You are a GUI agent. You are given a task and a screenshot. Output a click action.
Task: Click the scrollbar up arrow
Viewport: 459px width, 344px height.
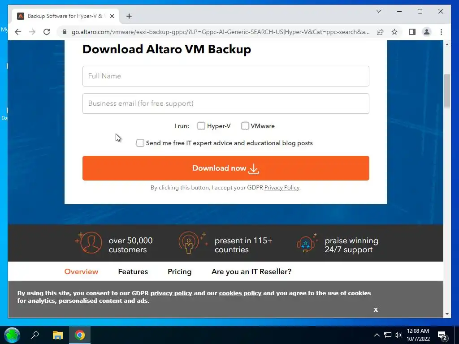coord(447,44)
